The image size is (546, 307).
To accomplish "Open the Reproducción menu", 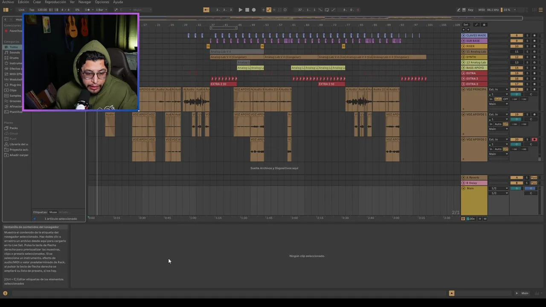I will click(x=55, y=2).
